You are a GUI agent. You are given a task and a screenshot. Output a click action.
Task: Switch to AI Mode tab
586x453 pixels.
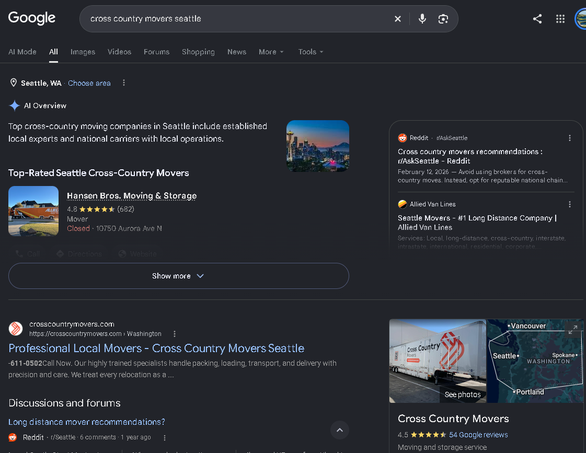point(22,52)
